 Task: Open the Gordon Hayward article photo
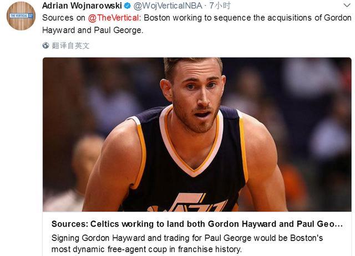click(197, 135)
